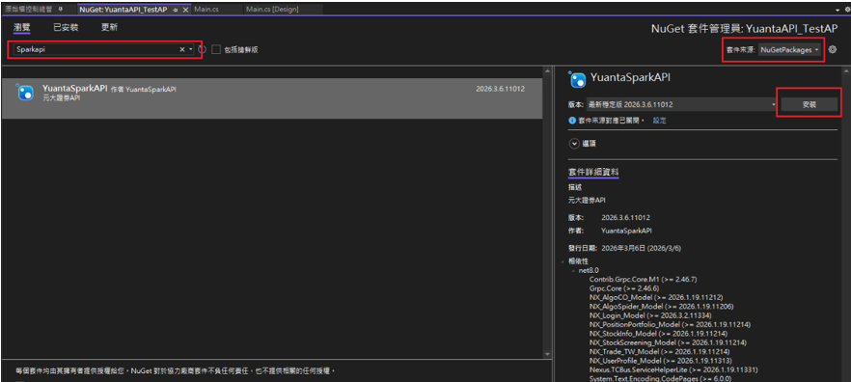Click version 2026.3.6.11012 in the result row
The width and height of the screenshot is (851, 382).
click(x=500, y=89)
